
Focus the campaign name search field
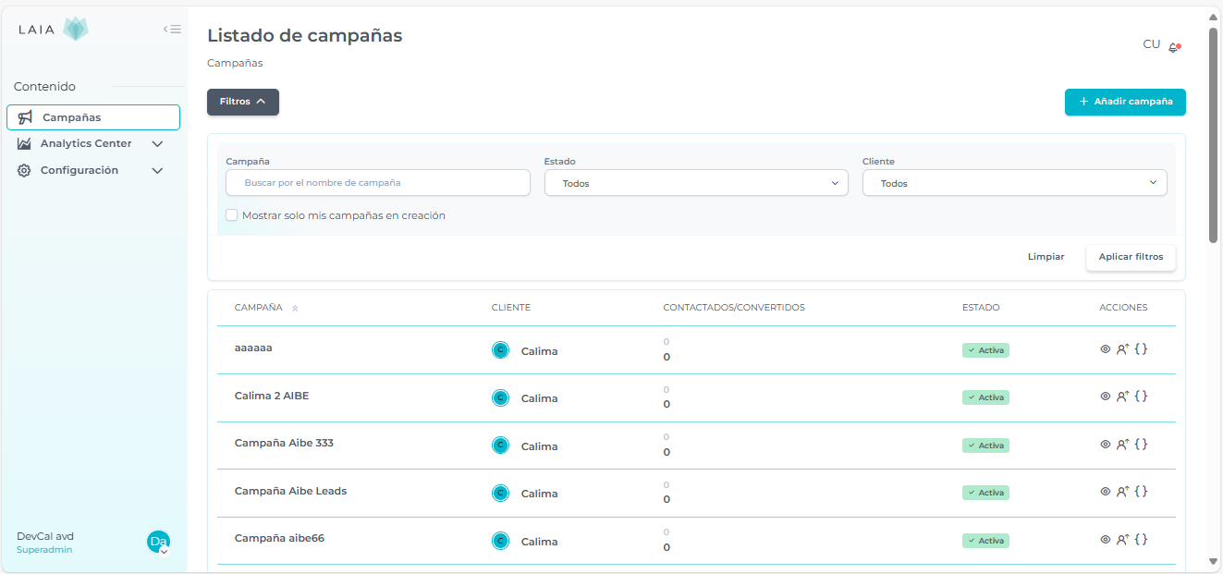(x=378, y=183)
